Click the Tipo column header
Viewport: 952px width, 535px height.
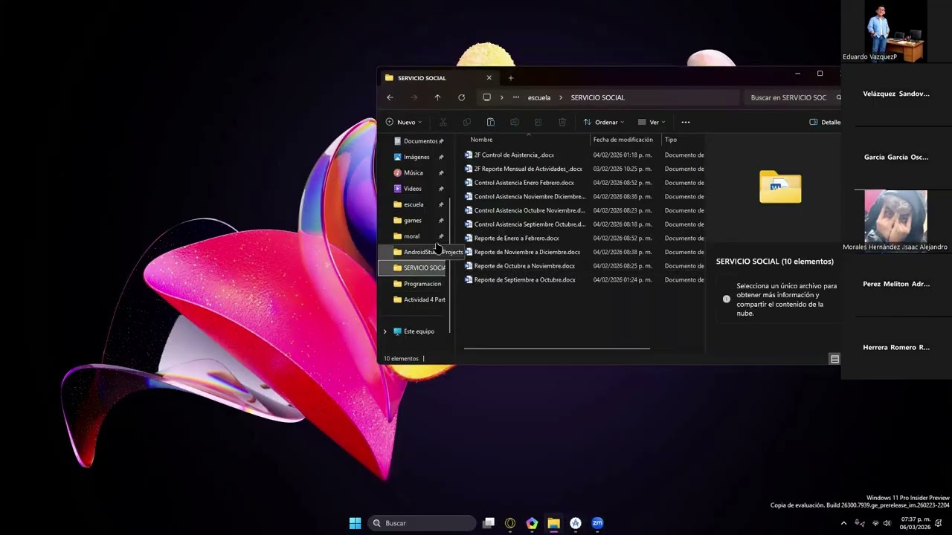point(671,140)
